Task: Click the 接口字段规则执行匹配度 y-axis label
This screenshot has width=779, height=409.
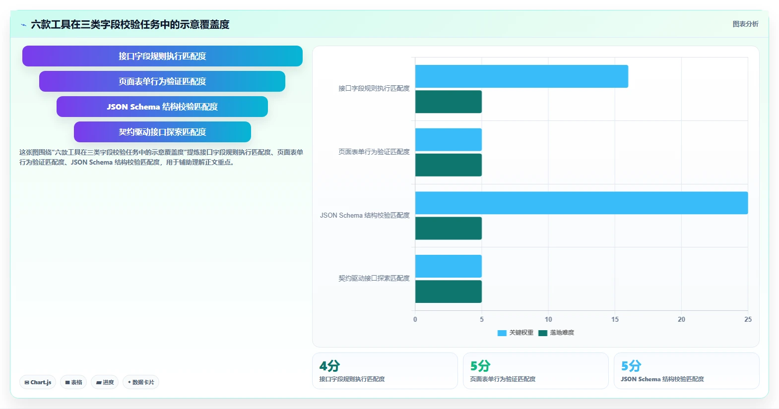Action: click(374, 88)
